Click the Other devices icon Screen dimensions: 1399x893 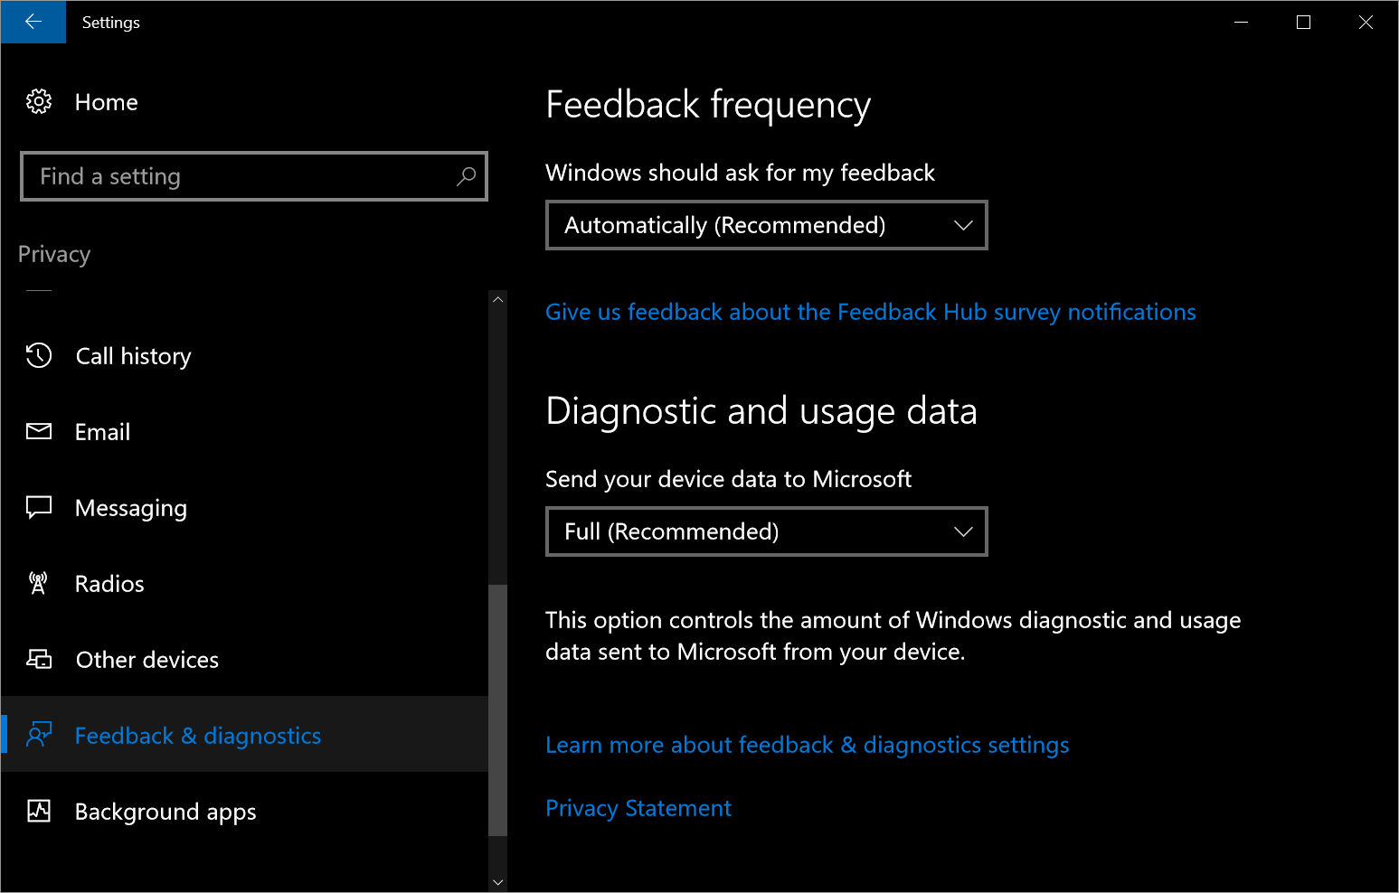pyautogui.click(x=39, y=659)
